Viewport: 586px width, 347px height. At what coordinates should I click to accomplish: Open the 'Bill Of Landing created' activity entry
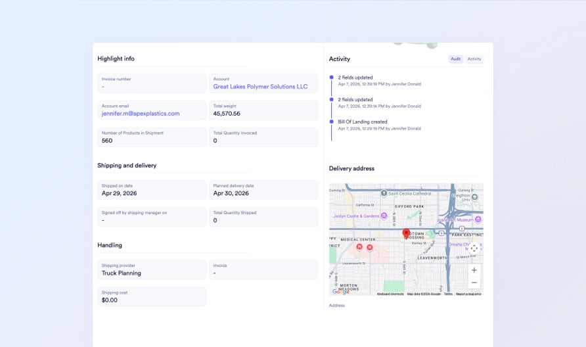363,122
